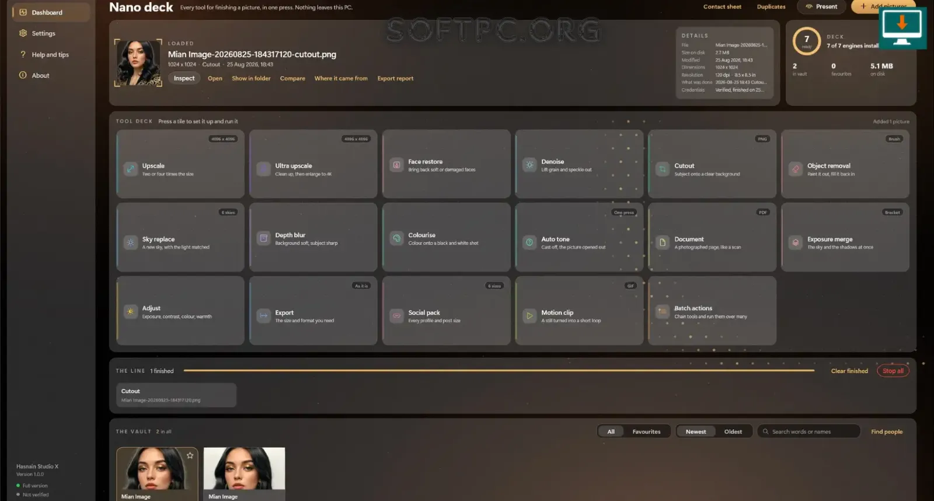
Task: Select the loaded picture thumbnail
Action: click(138, 62)
